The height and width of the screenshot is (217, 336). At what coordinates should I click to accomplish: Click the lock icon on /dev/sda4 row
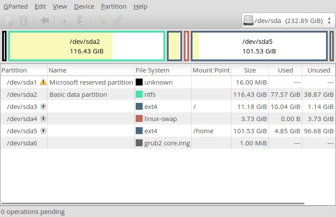pyautogui.click(x=43, y=118)
